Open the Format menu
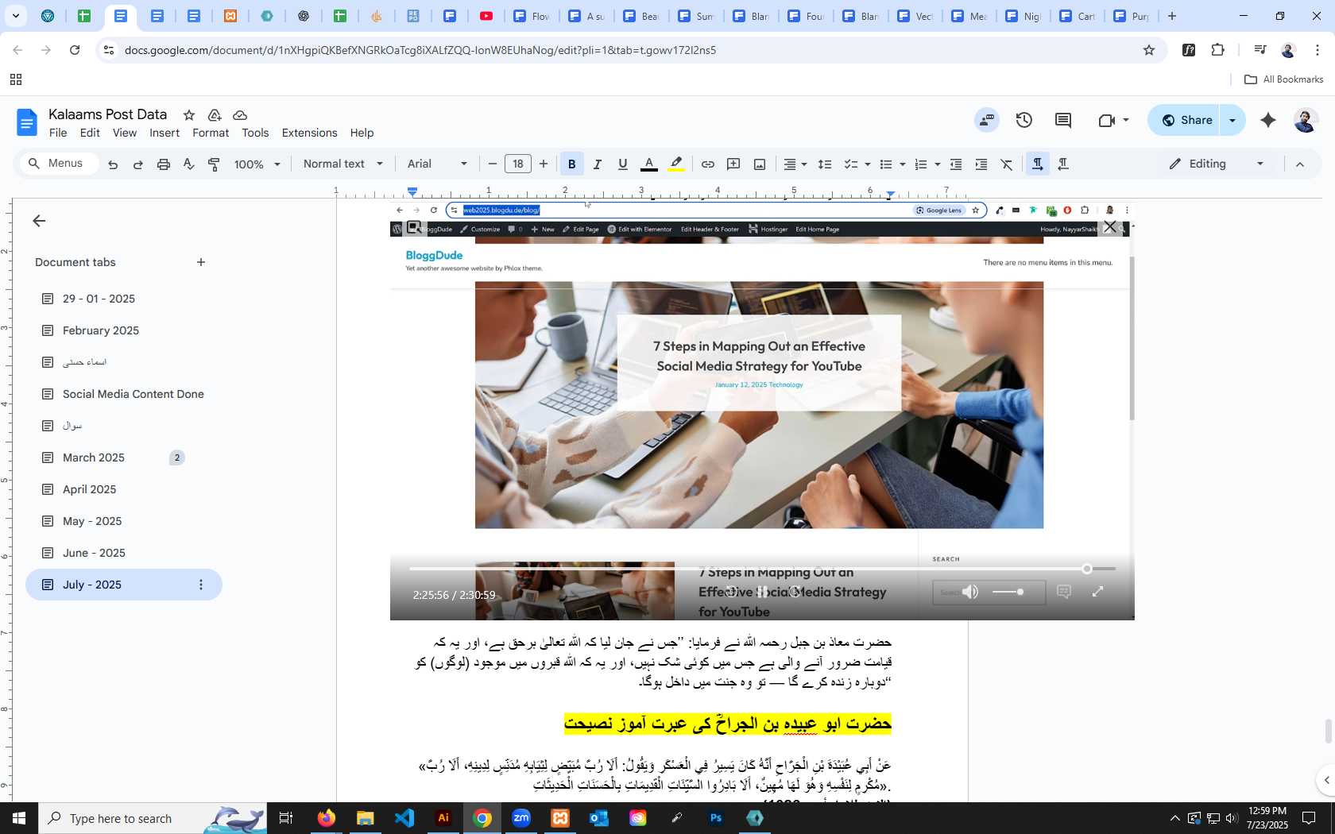This screenshot has height=834, width=1335. click(x=211, y=133)
